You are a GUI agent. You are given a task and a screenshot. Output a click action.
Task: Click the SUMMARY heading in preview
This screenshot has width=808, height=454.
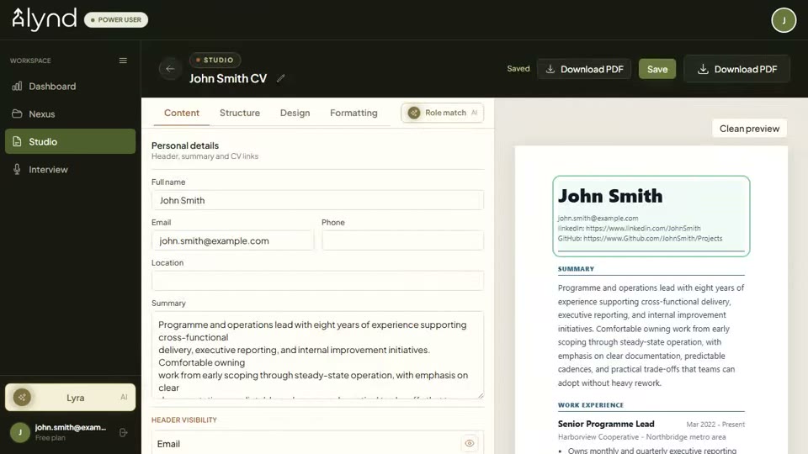pos(576,269)
